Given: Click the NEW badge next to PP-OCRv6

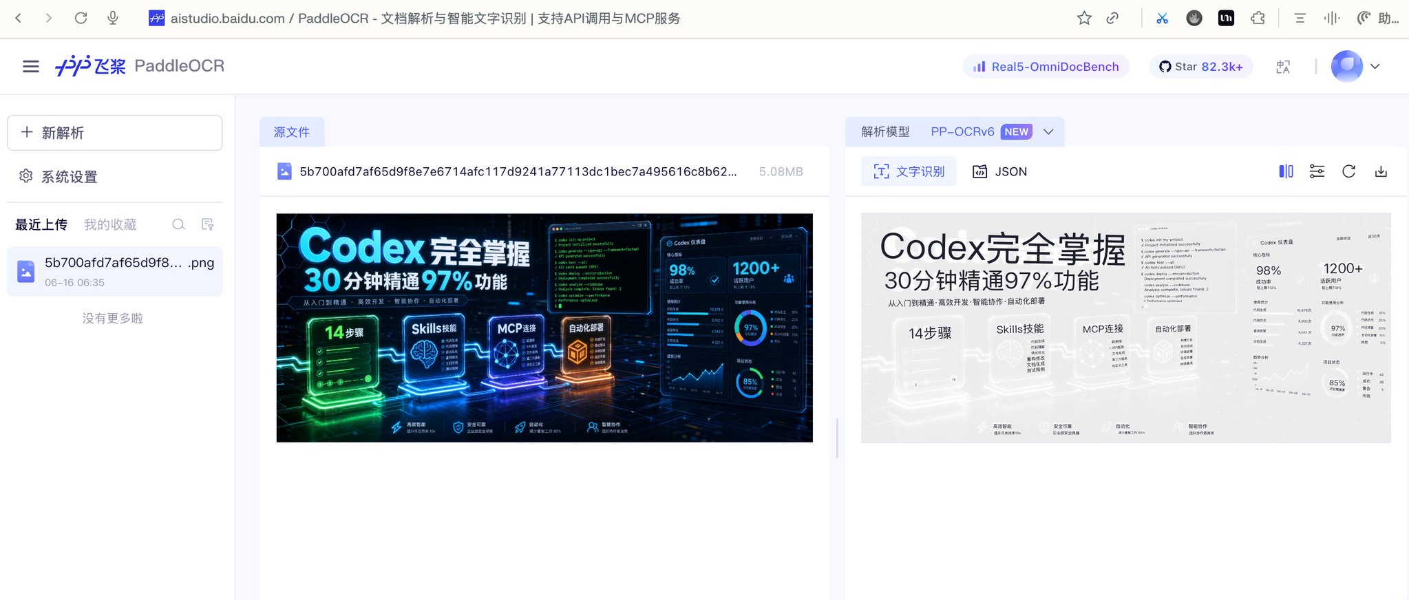Looking at the screenshot, I should pos(1016,131).
